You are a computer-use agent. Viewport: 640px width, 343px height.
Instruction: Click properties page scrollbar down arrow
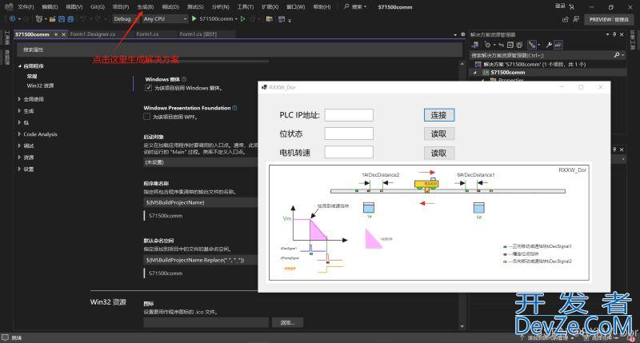pyautogui.click(x=462, y=326)
